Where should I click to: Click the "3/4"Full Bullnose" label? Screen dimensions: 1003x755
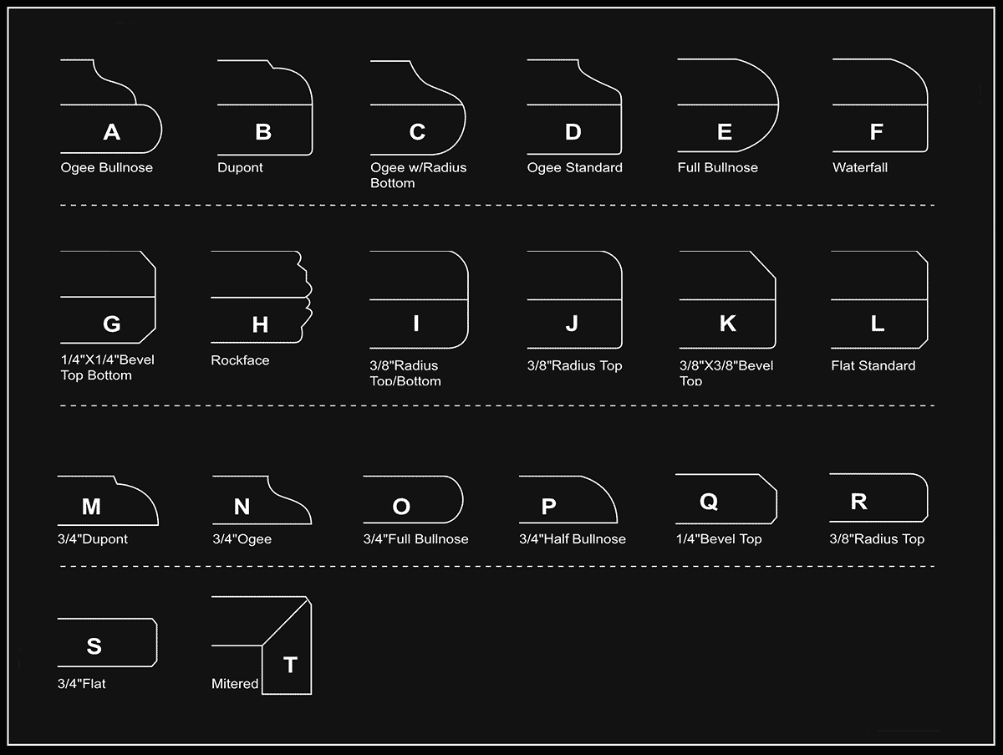(x=415, y=539)
